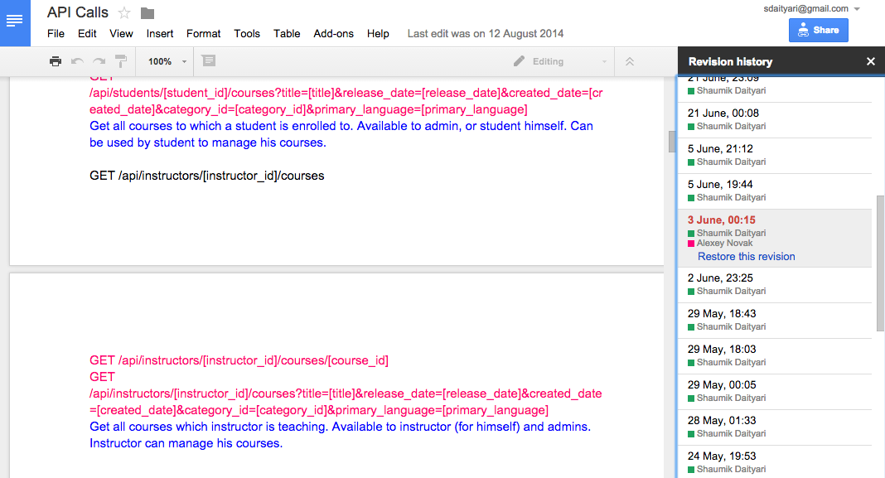This screenshot has height=478, width=885.
Task: Select the 29 May, 00:05 revision
Action: click(775, 391)
